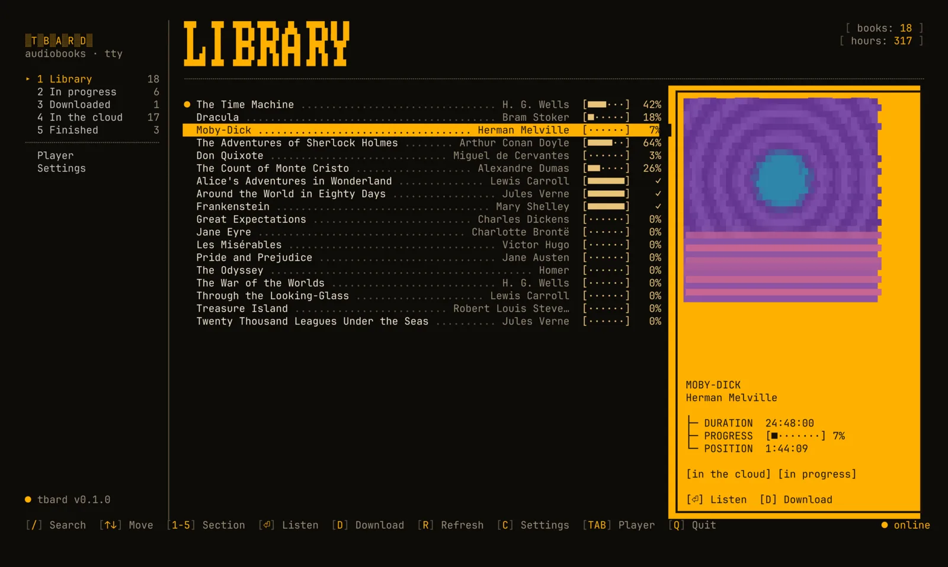Select The War of the Worlds
Screen dimensions: 948x567
(x=422, y=283)
